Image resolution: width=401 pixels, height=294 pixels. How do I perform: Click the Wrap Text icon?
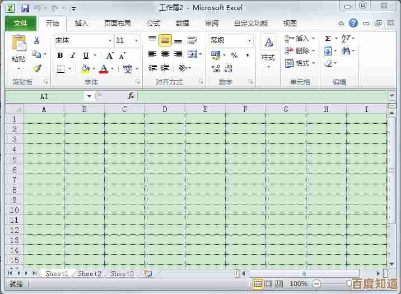(x=192, y=40)
